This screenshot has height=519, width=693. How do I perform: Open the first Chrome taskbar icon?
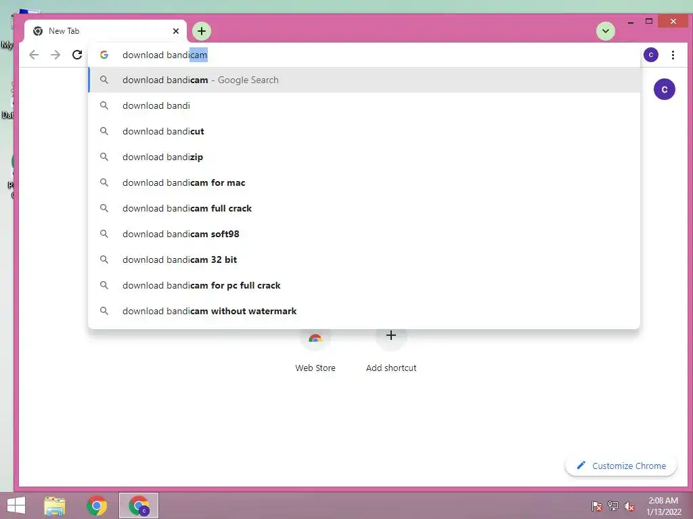[96, 505]
